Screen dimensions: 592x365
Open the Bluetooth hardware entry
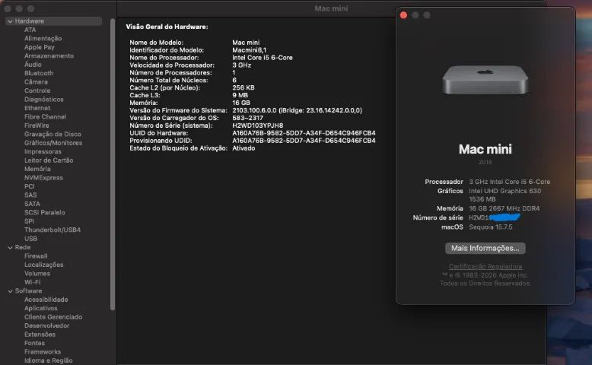coord(39,73)
